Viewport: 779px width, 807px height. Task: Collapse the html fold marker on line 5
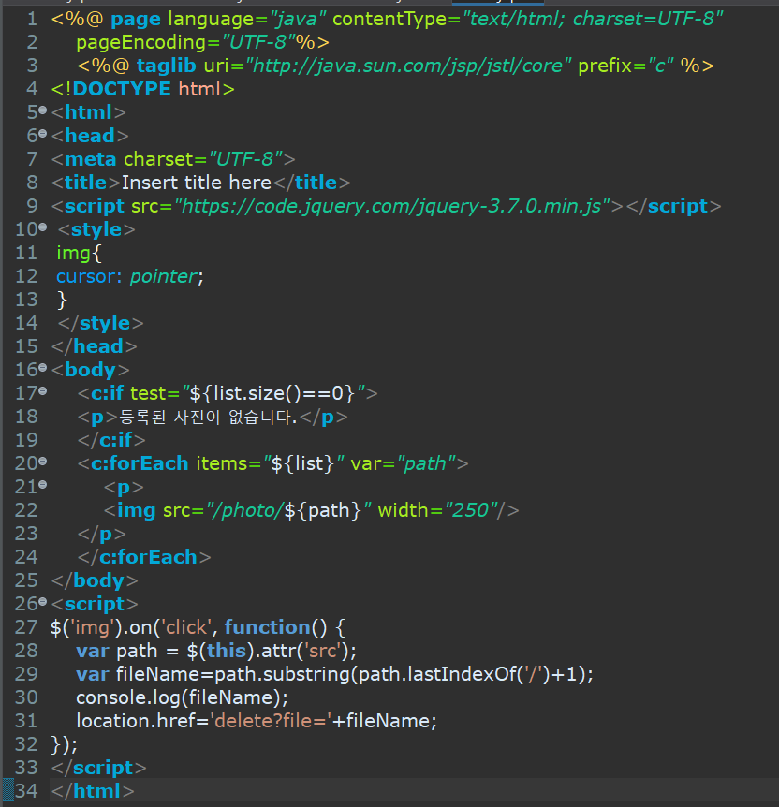[43, 110]
